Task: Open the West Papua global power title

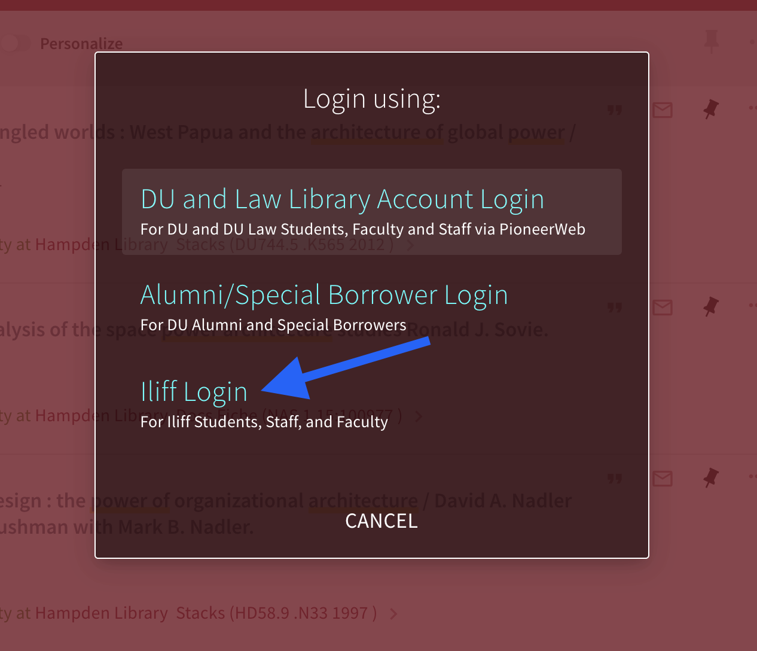Action: point(288,132)
